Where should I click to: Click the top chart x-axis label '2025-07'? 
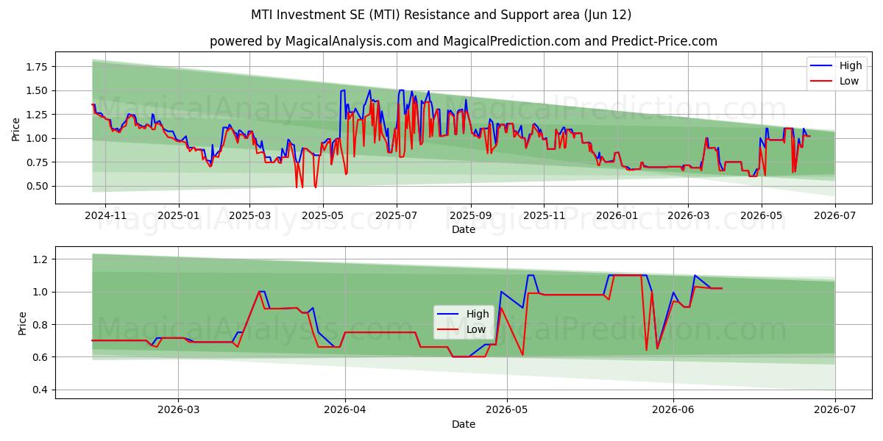coord(397,215)
